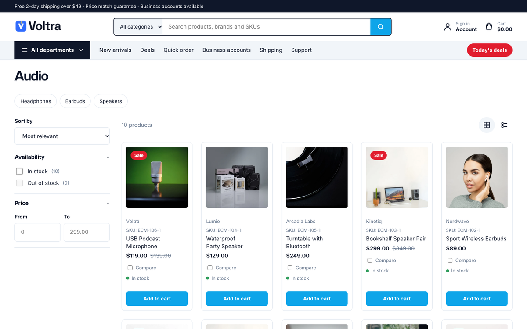Open Business accounts

point(227,50)
